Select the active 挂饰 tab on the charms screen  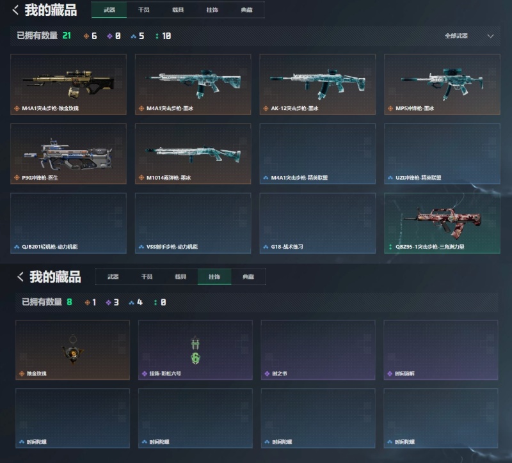pyautogui.click(x=214, y=277)
